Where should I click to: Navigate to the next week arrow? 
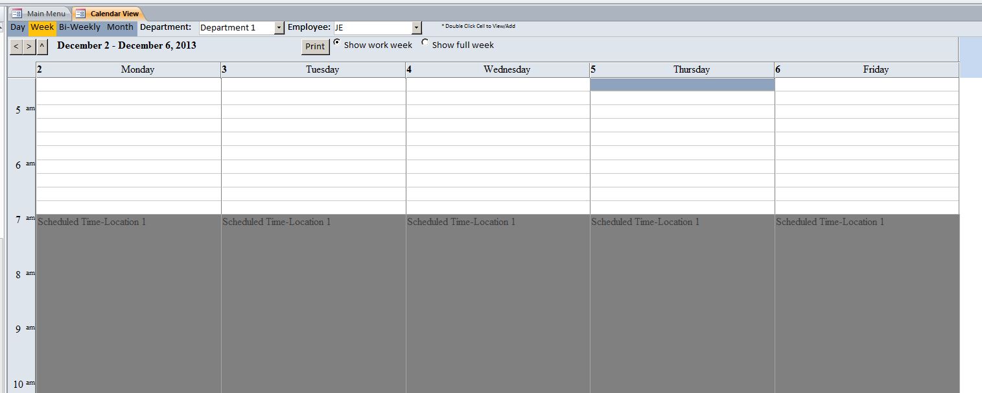(x=29, y=46)
